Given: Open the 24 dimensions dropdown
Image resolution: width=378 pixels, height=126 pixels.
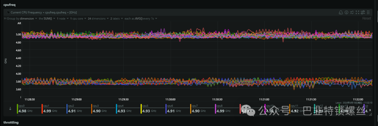Looking at the screenshot, I should [x=98, y=18].
